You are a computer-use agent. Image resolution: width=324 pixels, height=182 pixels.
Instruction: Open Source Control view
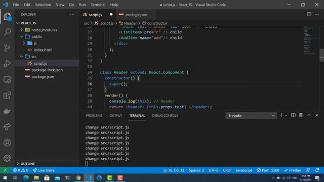tap(7, 48)
